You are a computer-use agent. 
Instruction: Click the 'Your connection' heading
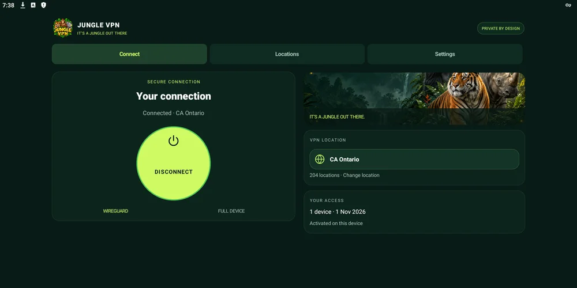[173, 96]
